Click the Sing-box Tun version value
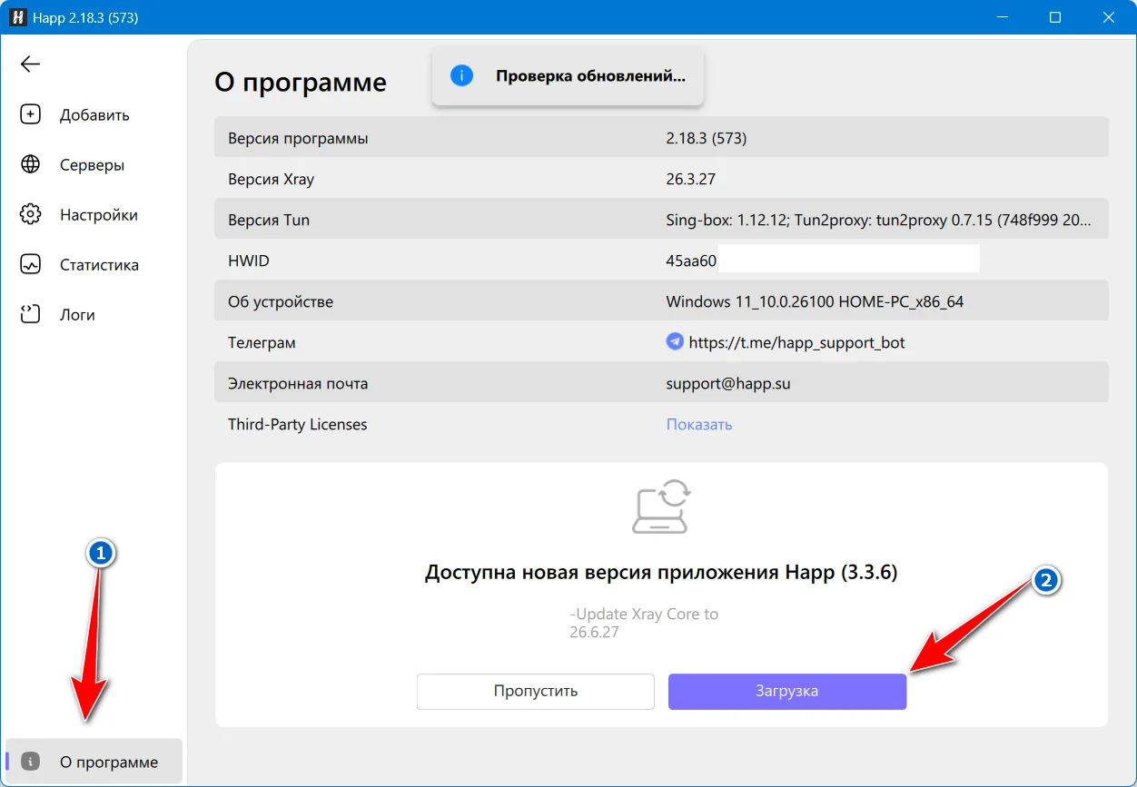1137x787 pixels. point(879,221)
